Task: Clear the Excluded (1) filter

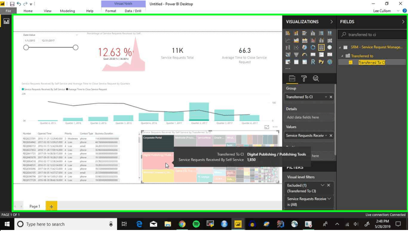Action: [x=328, y=185]
